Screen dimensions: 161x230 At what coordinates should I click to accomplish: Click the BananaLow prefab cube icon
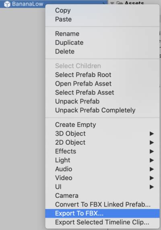(7, 4)
